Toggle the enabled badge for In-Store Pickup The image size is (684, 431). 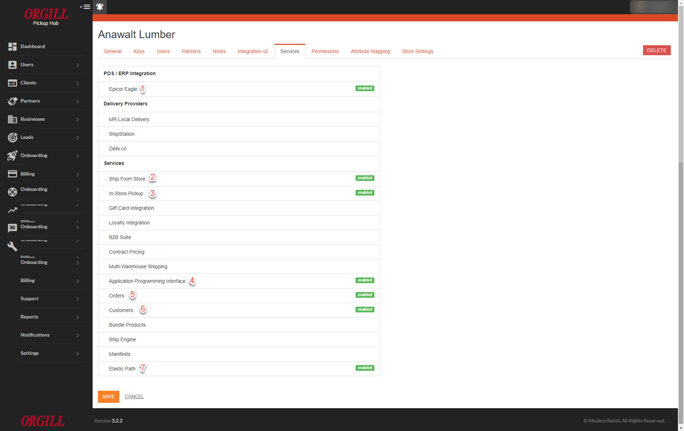coord(365,193)
